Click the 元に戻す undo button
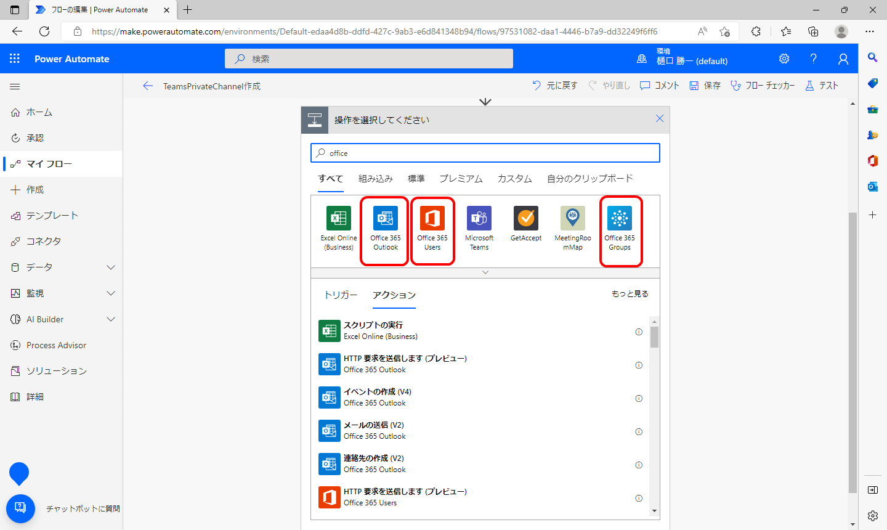Screen dimensions: 887x530 [555, 86]
